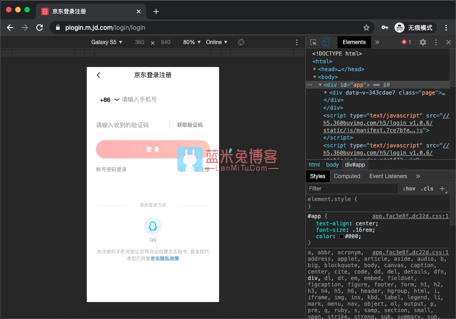Click the selected-row ellipsis icon
This screenshot has height=319, width=456.
(309, 85)
